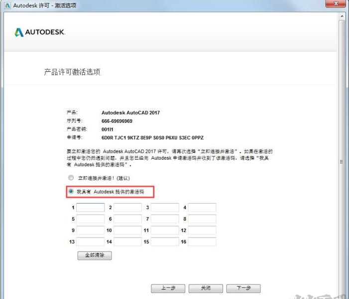
Task: Click activation code field 5
Action: click(x=91, y=219)
